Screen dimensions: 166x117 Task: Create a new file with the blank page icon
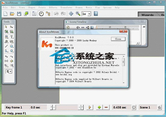coord(5,14)
